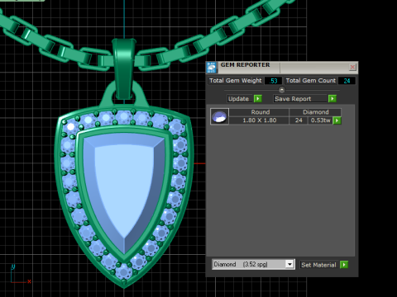Click the Total Gem Count value 24
The height and width of the screenshot is (297, 397).
point(347,81)
